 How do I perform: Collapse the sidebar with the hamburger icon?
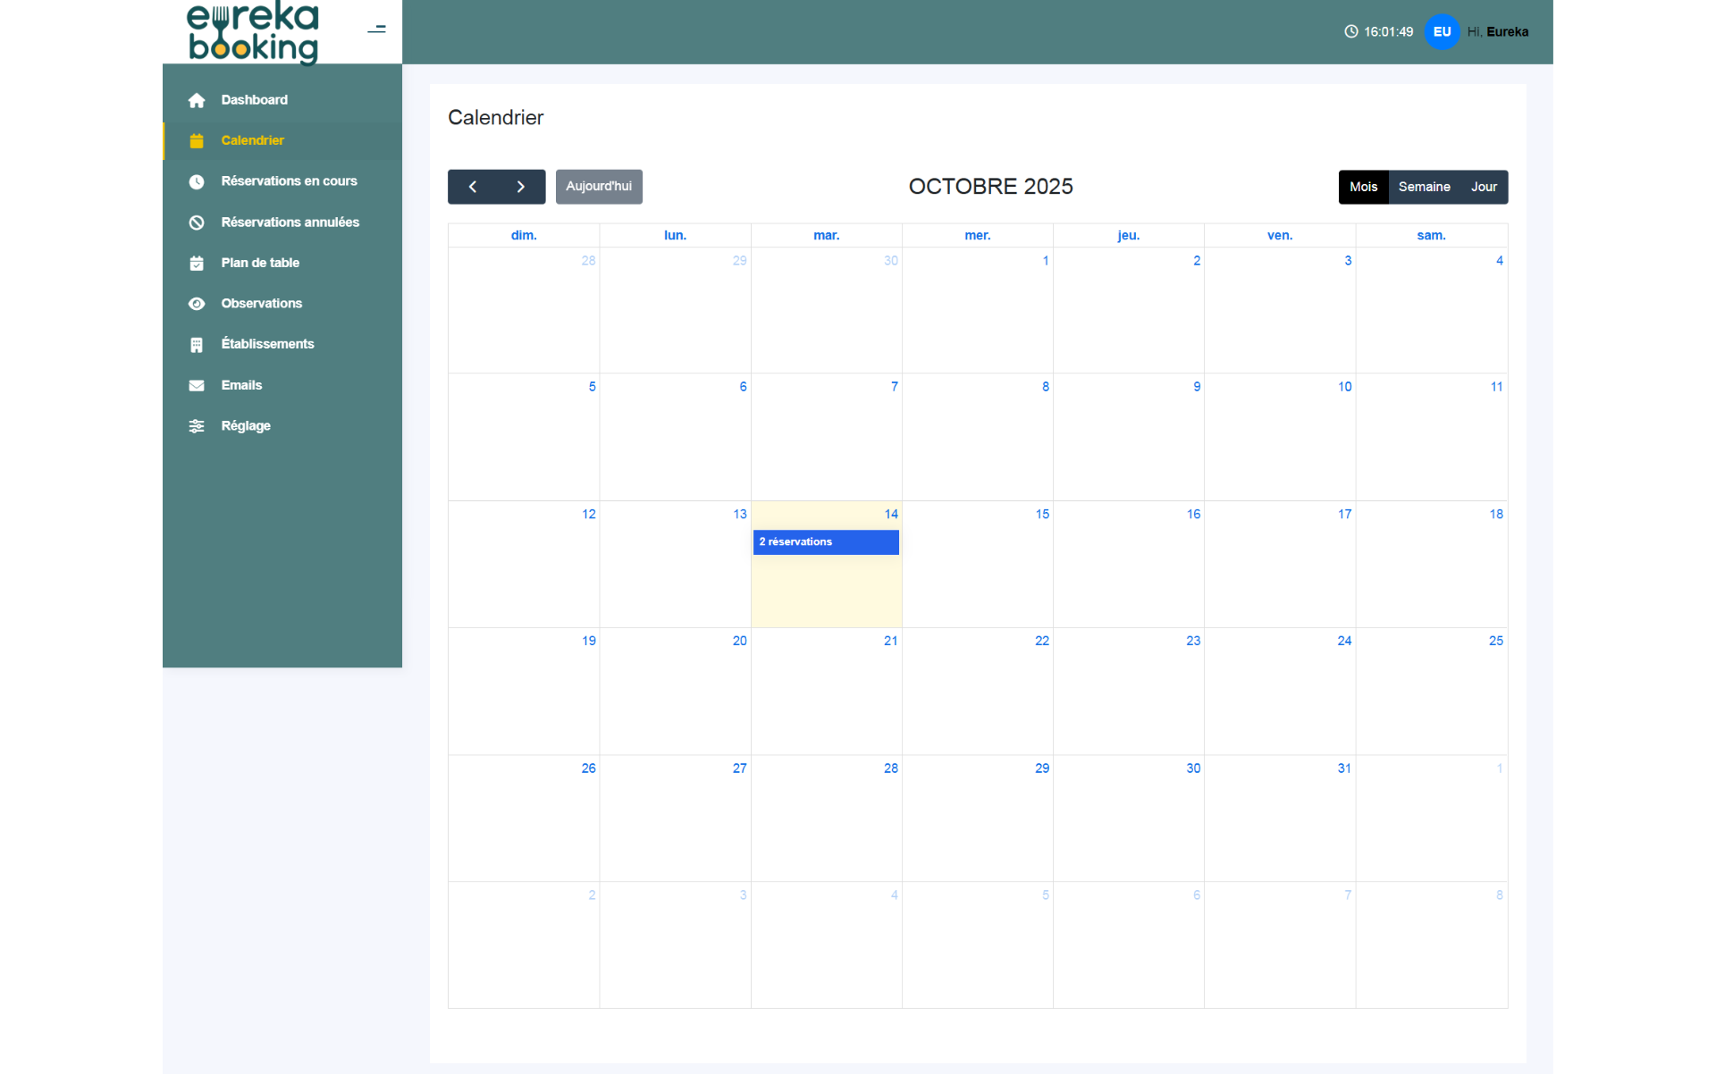tap(376, 29)
